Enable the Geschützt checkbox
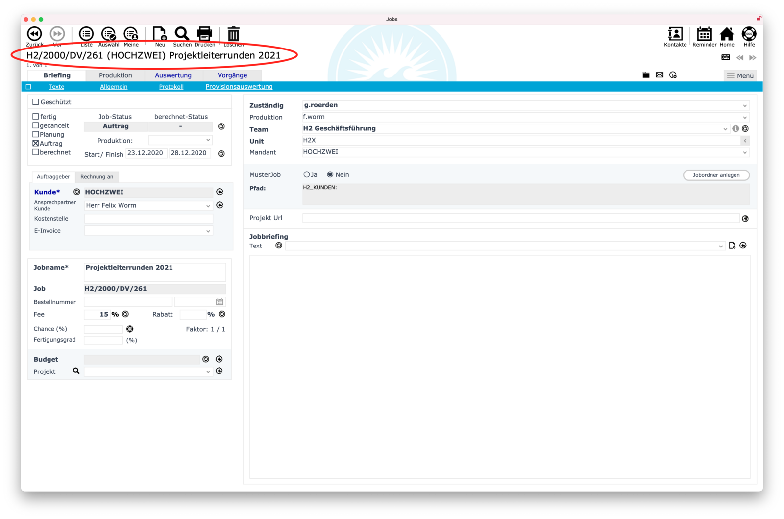 click(36, 102)
